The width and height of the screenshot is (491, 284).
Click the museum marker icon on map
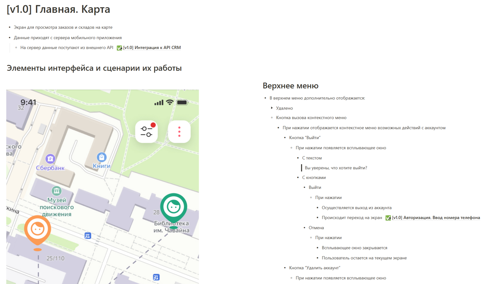56,191
